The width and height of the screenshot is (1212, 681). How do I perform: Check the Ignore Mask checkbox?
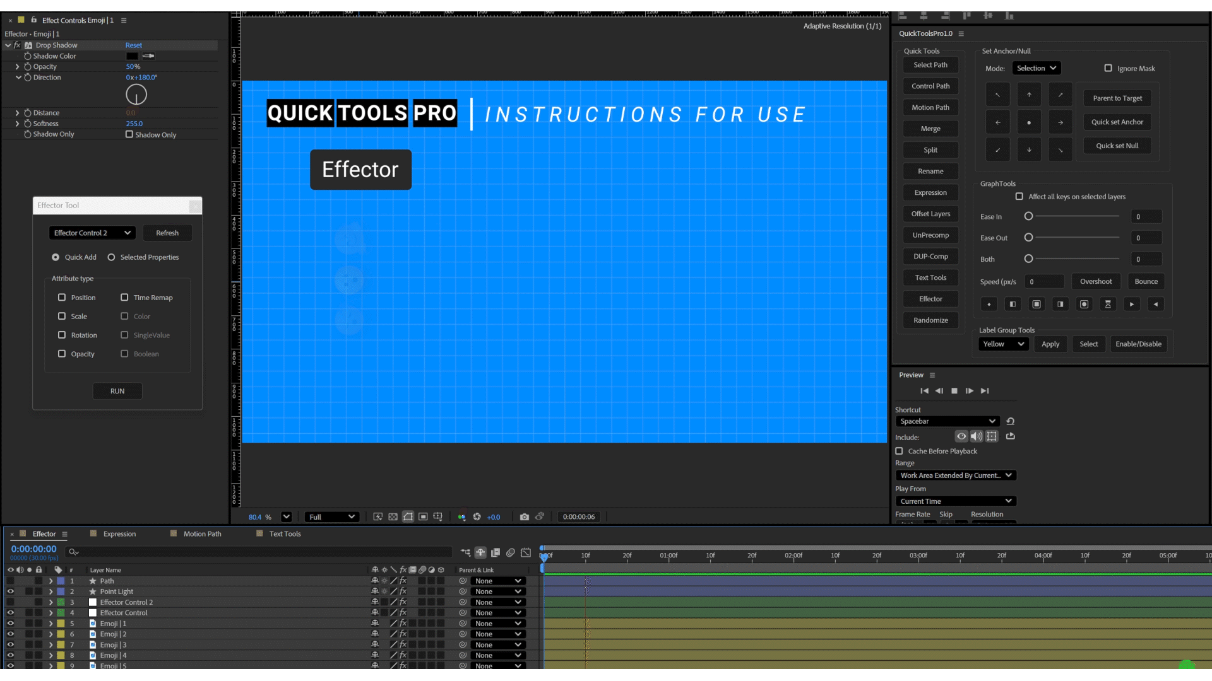[x=1108, y=68]
